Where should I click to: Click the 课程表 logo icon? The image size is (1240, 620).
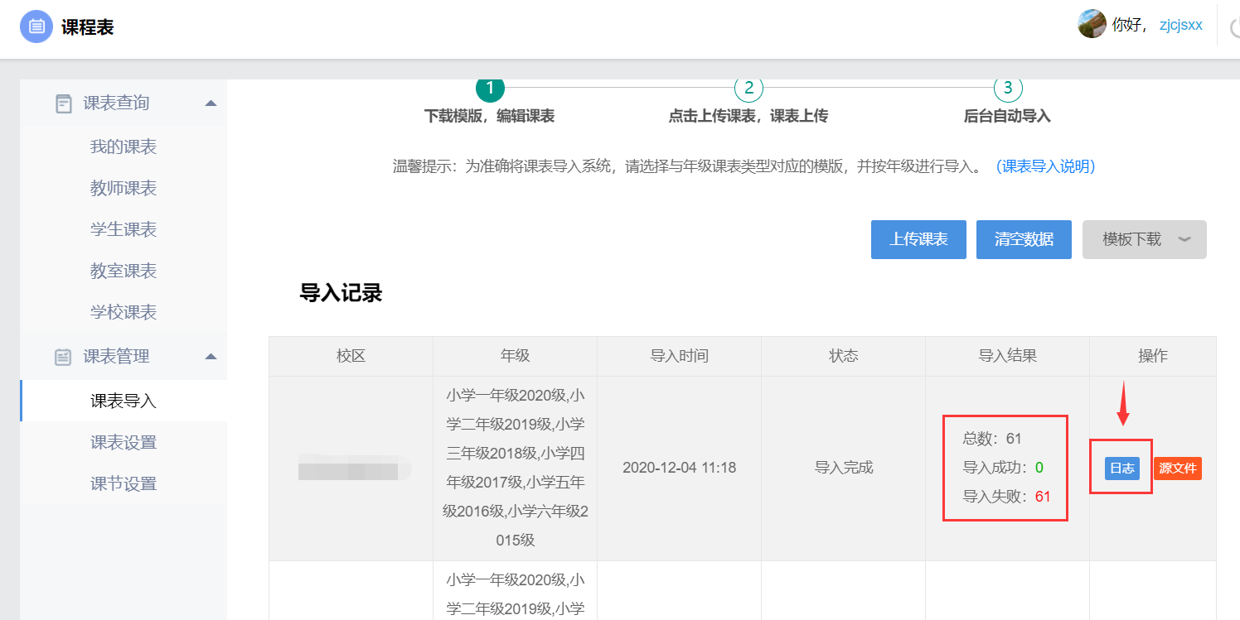pyautogui.click(x=36, y=26)
